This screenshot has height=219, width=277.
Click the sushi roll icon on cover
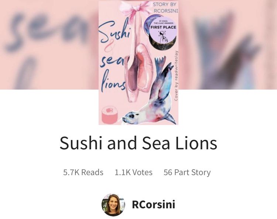coord(110,115)
